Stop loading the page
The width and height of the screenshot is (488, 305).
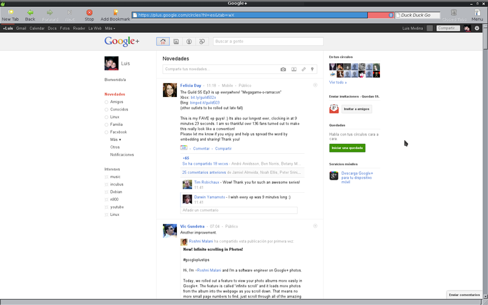(x=89, y=15)
